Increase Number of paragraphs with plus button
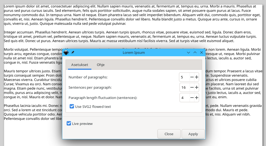 pos(197,77)
